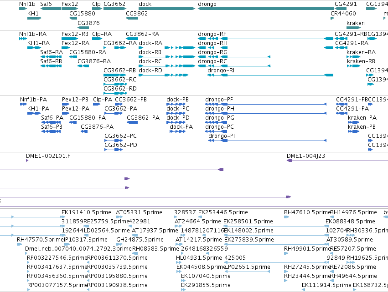Click the Saf6-RB transcript
388x292 pixels.
click(51, 66)
